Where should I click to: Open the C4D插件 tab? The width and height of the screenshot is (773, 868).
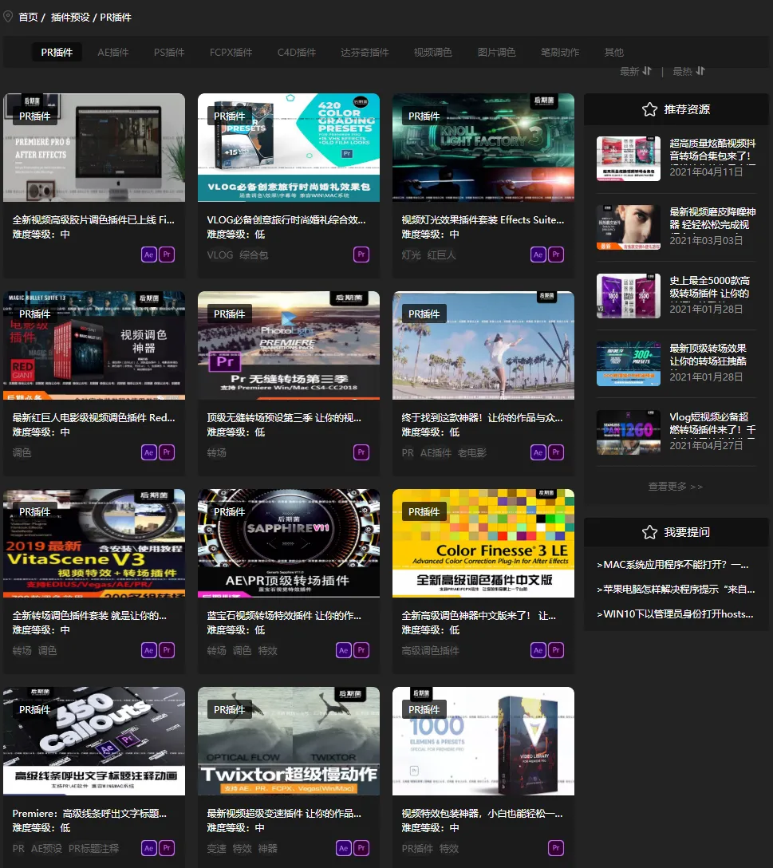tap(296, 52)
